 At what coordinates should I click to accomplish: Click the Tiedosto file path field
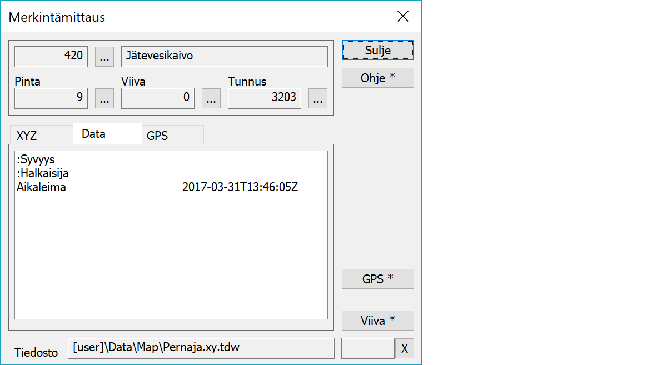tap(201, 348)
